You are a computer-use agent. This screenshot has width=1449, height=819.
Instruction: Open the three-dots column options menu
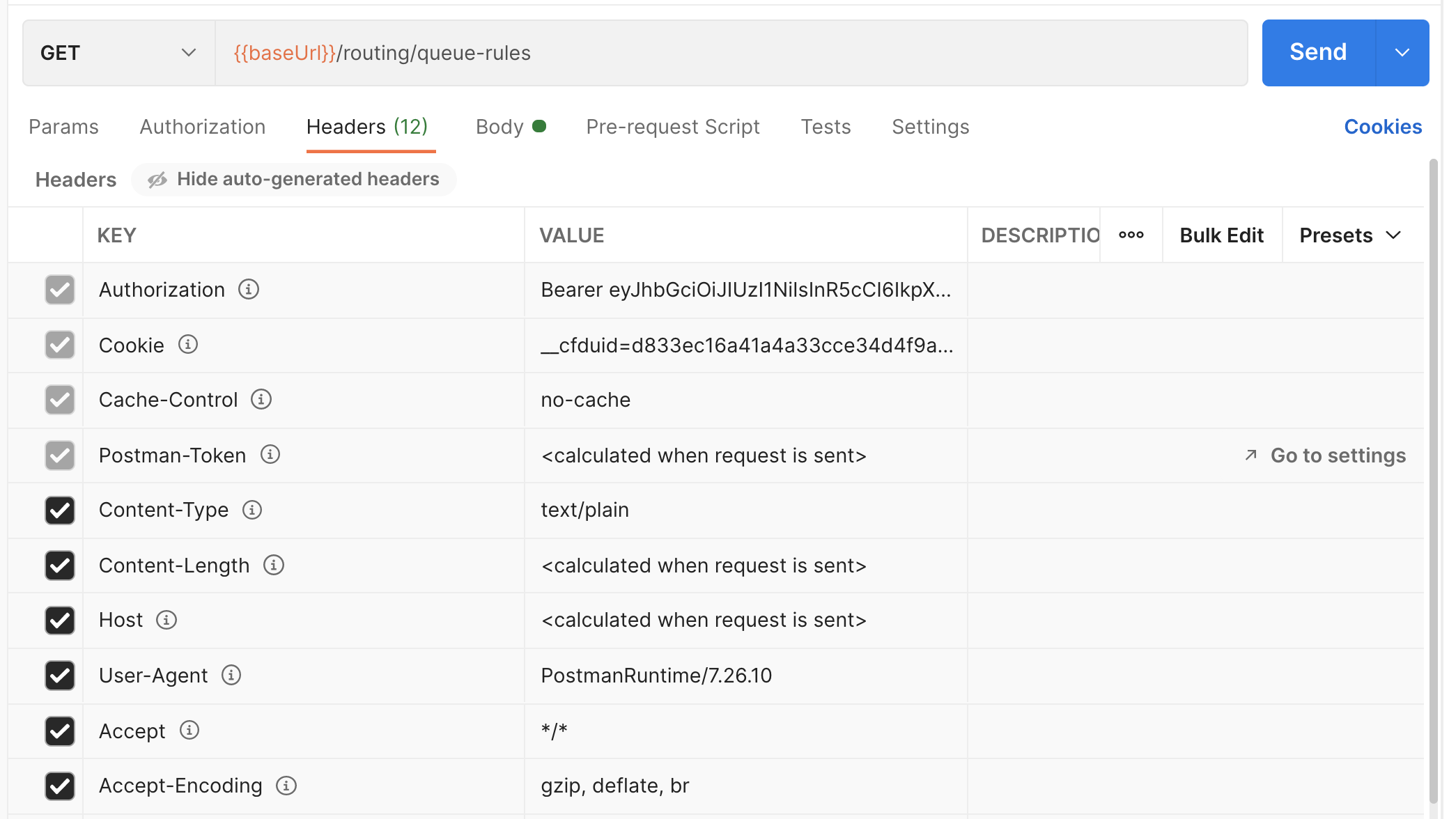1131,235
